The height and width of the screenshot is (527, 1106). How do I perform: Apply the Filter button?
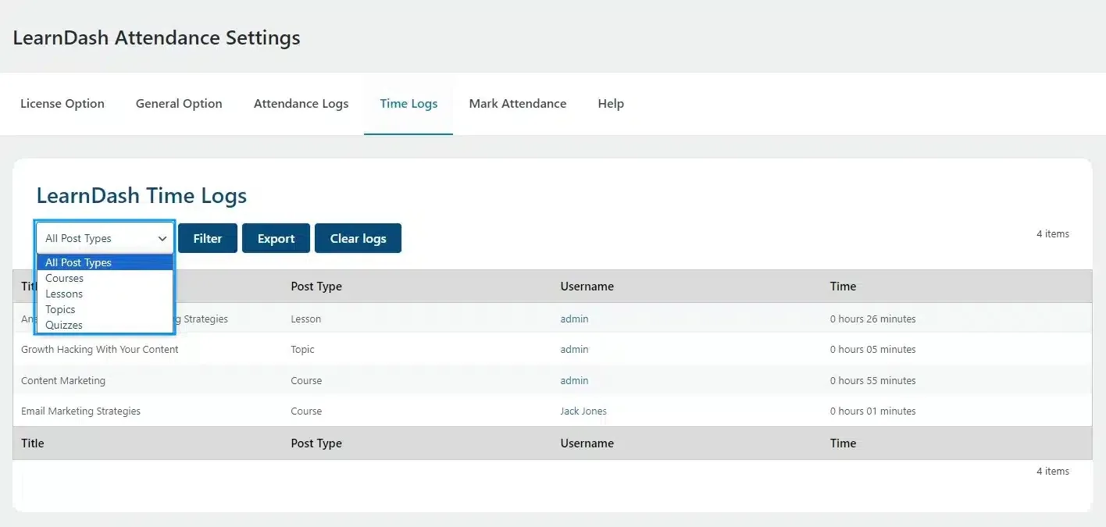[x=207, y=238]
